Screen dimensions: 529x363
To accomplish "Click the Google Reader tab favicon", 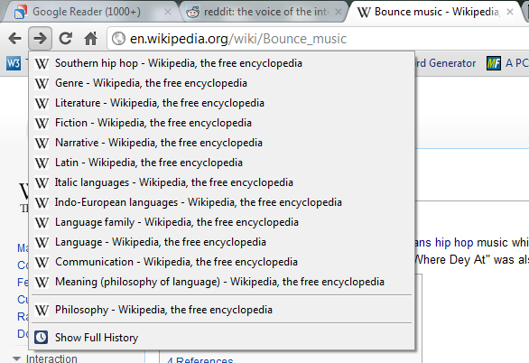I will (21, 12).
